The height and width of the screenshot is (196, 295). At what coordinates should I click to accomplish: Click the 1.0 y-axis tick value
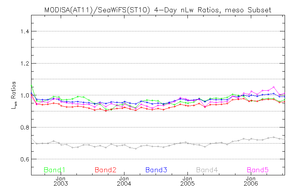[x=25, y=96]
